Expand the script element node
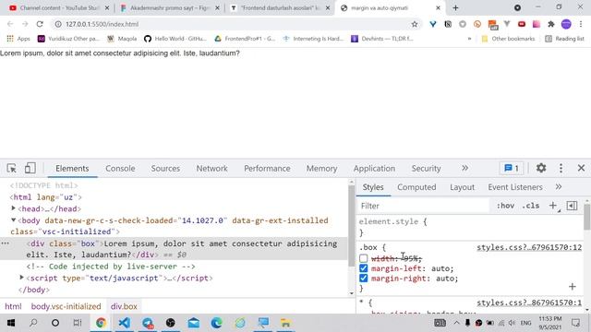 [22, 278]
